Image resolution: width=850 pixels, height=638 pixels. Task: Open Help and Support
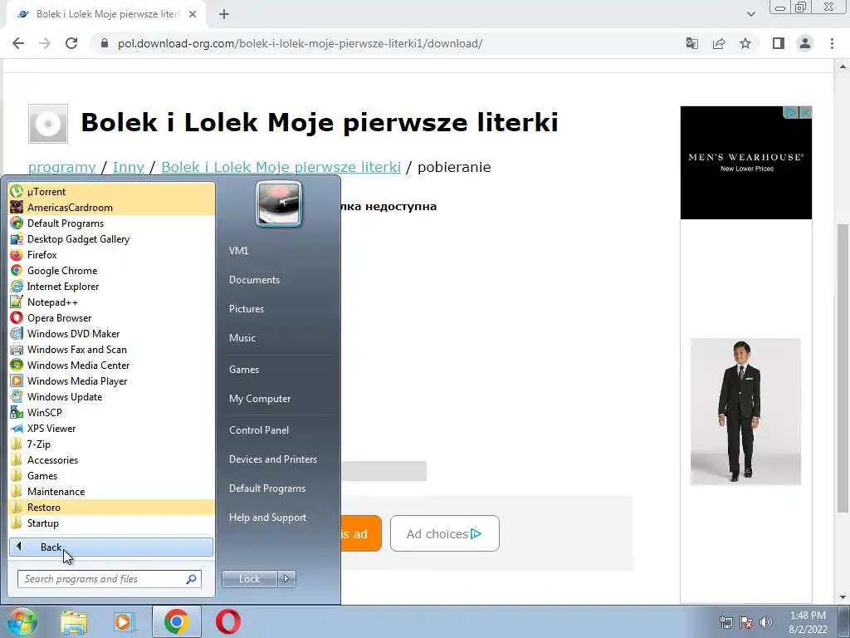pyautogui.click(x=267, y=518)
